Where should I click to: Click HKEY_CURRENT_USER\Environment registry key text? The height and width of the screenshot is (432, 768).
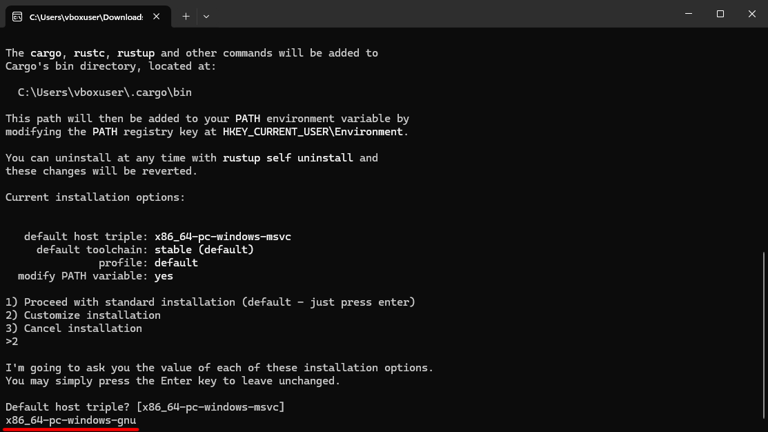314,132
